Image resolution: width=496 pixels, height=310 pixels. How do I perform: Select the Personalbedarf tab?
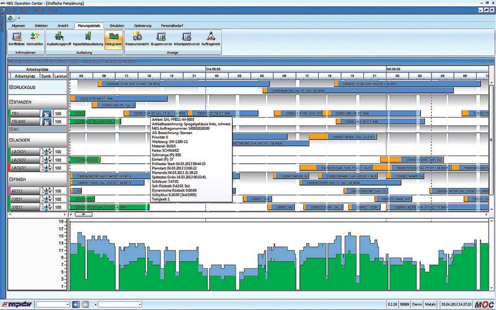tap(172, 25)
